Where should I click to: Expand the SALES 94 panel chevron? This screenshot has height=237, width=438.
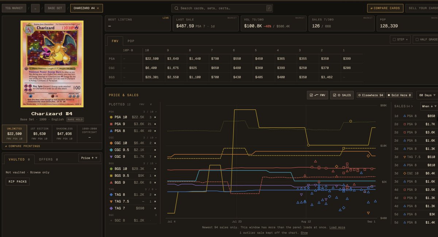coord(412,106)
